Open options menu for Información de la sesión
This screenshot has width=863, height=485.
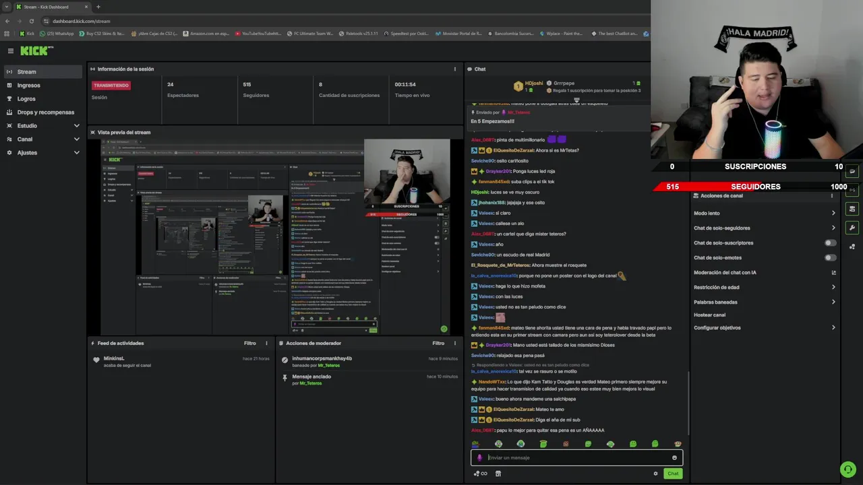tap(454, 69)
